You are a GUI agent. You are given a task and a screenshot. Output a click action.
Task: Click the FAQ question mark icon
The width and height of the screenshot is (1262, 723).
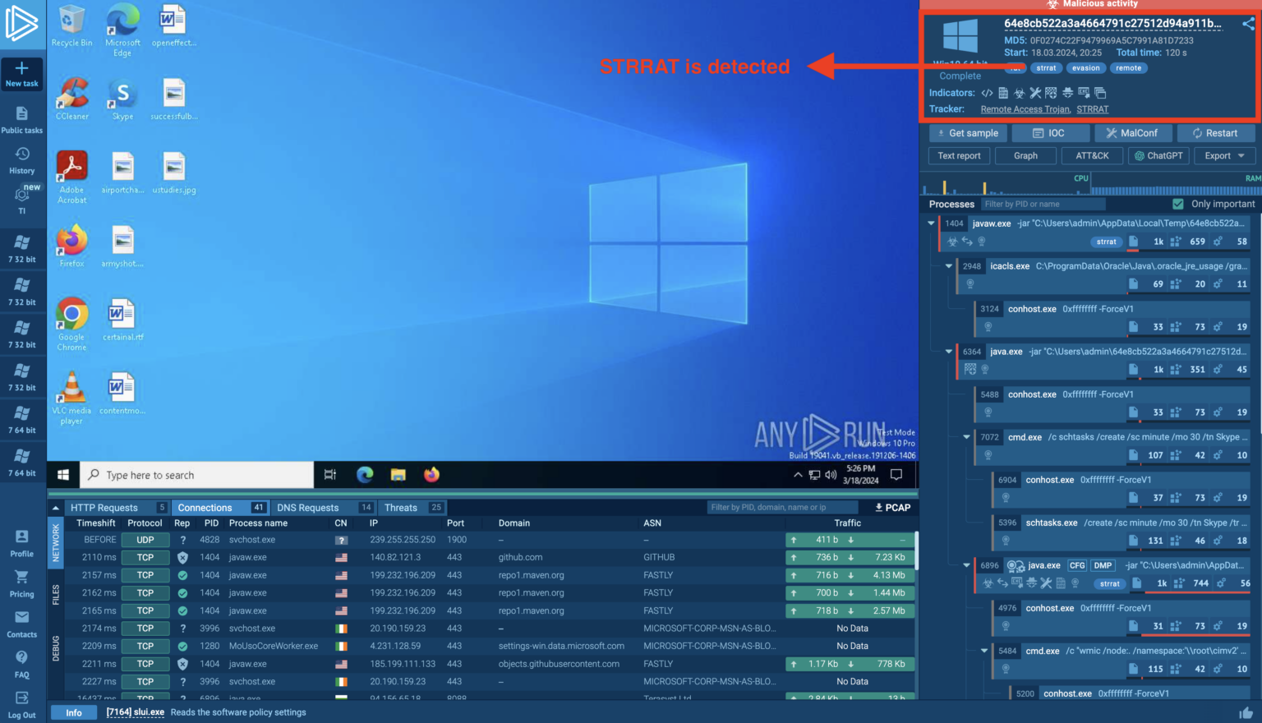[22, 658]
